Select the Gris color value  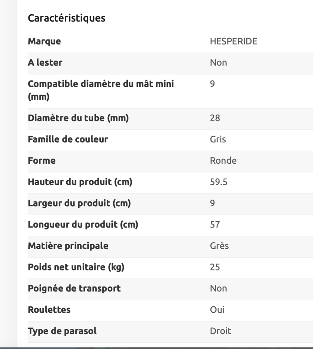pos(218,139)
